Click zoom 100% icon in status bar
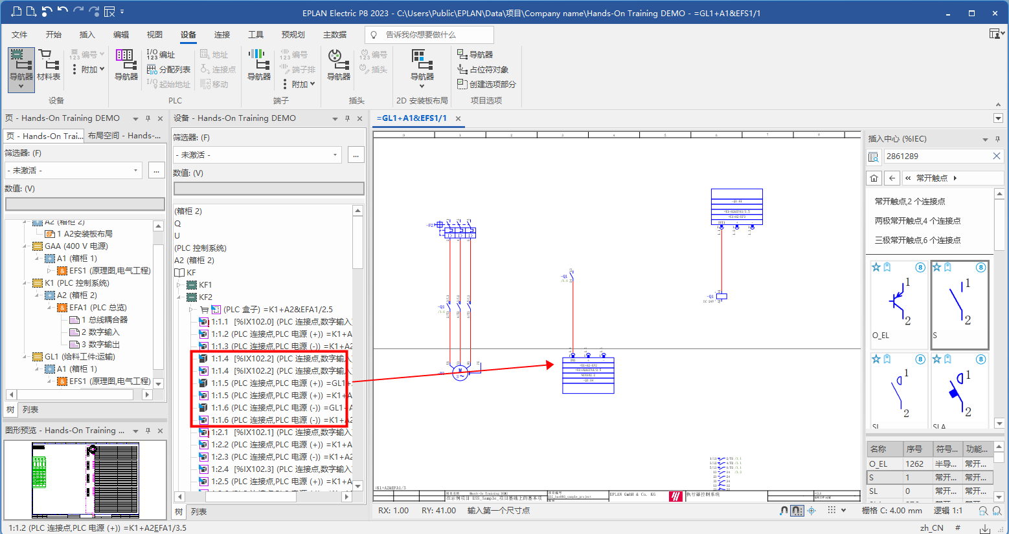The image size is (1009, 534). (997, 511)
